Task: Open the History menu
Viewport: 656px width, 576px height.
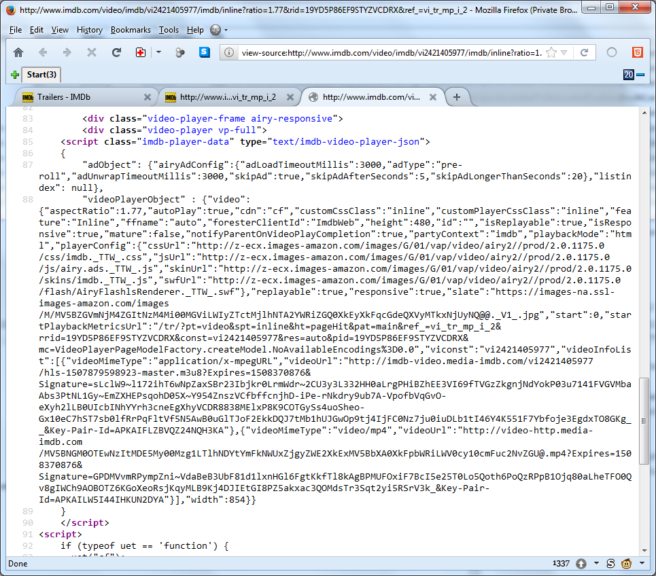Action: click(90, 30)
